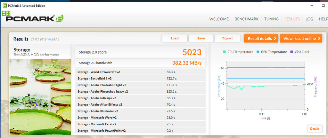Select the Storage - World of Warcraft v2 row

click(x=140, y=72)
